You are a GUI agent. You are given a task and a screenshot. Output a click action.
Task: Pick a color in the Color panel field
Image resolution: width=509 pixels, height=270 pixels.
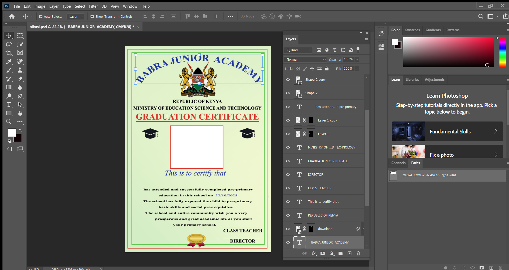point(448,52)
